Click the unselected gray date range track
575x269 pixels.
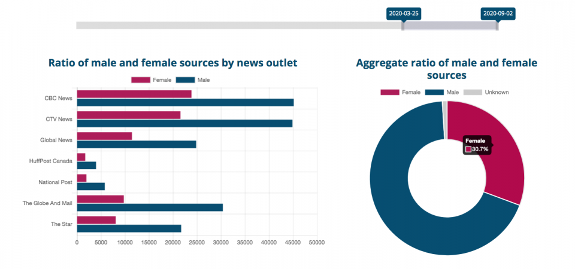(x=238, y=26)
